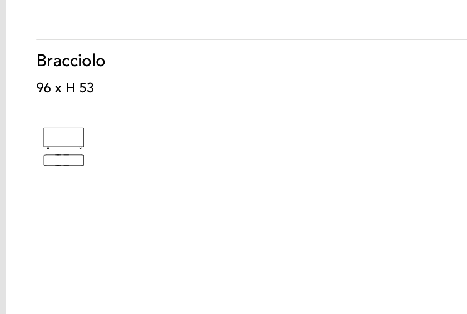Screen dimensions: 467x314
Task: Click the number 96 in dimensions
Action: click(x=43, y=88)
